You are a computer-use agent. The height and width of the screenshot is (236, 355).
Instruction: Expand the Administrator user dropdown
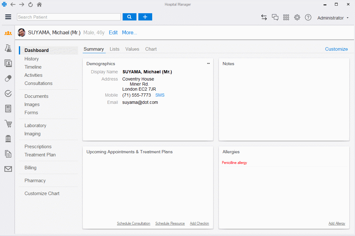click(333, 18)
